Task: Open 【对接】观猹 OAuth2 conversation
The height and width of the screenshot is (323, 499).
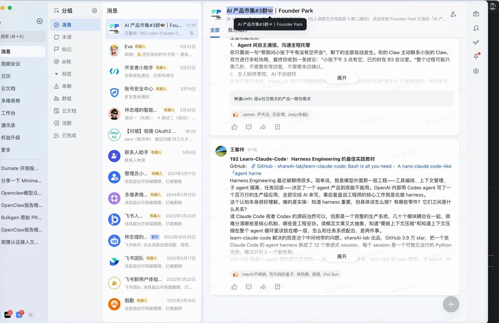Action: click(152, 135)
